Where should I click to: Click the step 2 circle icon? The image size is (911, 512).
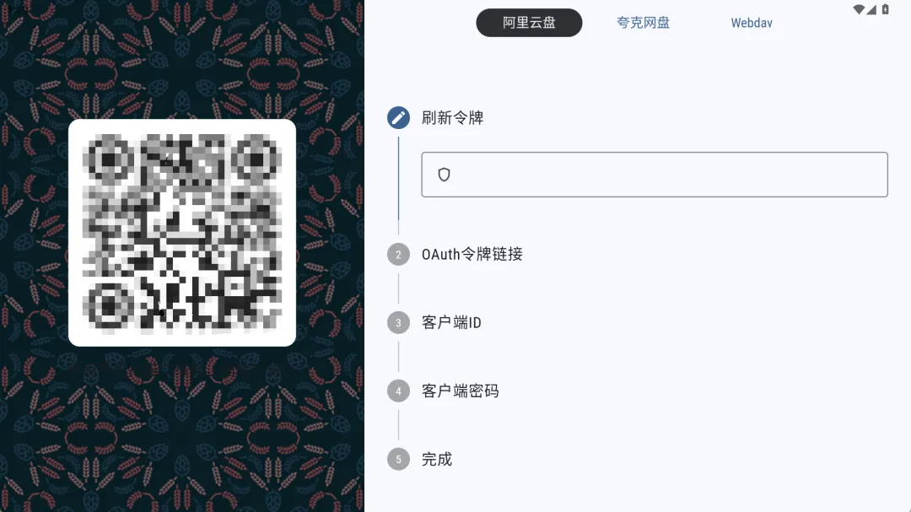(x=398, y=255)
